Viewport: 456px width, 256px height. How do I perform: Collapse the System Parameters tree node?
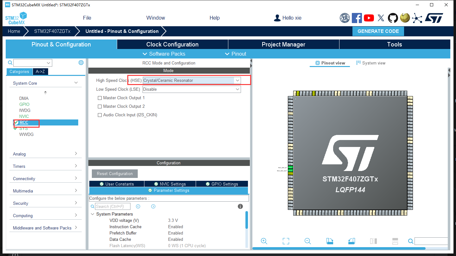[x=93, y=214]
